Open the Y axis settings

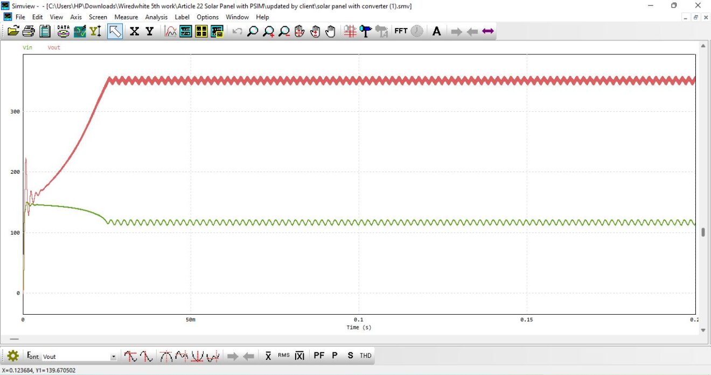pyautogui.click(x=149, y=31)
